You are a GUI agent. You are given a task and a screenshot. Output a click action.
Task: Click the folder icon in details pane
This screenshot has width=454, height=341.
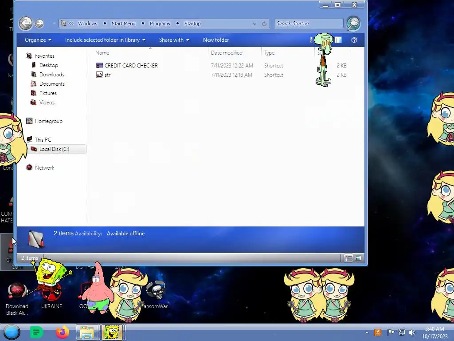click(x=36, y=239)
